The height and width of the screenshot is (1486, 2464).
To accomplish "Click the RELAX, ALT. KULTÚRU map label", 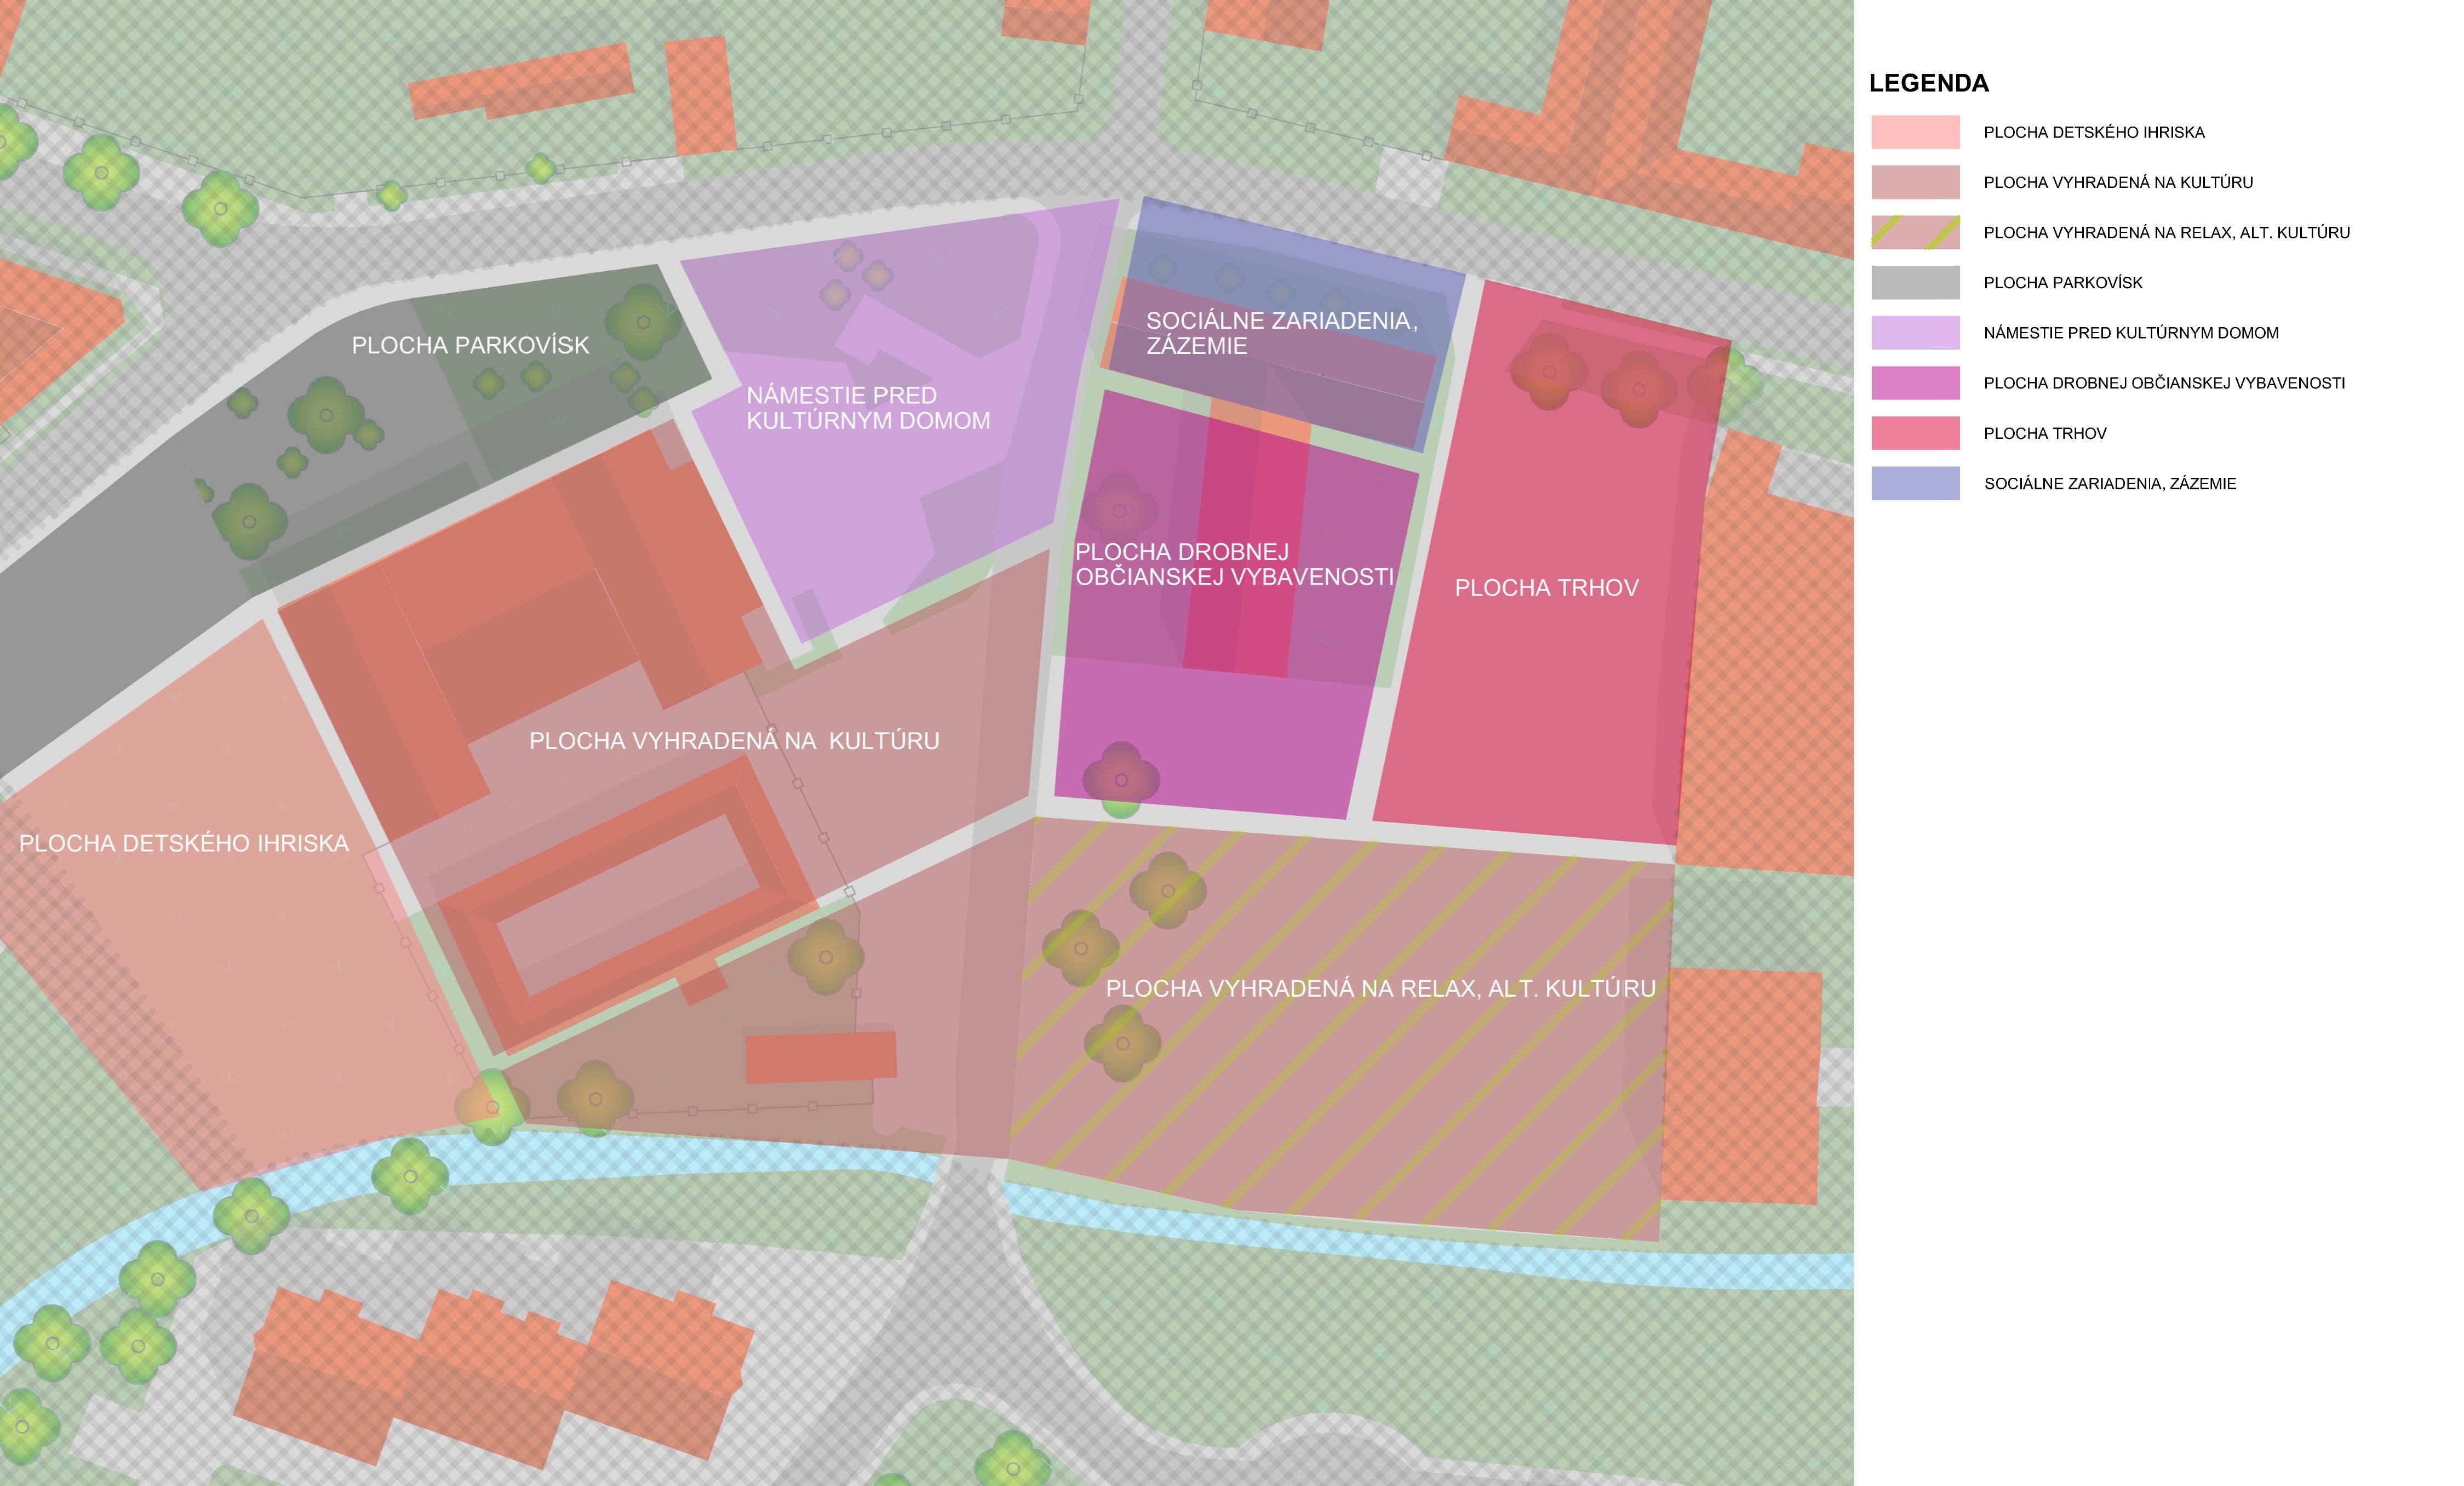I will [x=1380, y=988].
